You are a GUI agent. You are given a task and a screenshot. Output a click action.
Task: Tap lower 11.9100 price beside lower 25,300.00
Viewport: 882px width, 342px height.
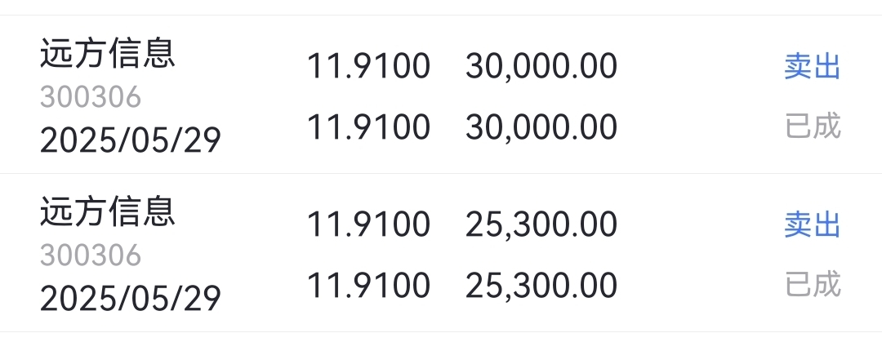click(368, 285)
